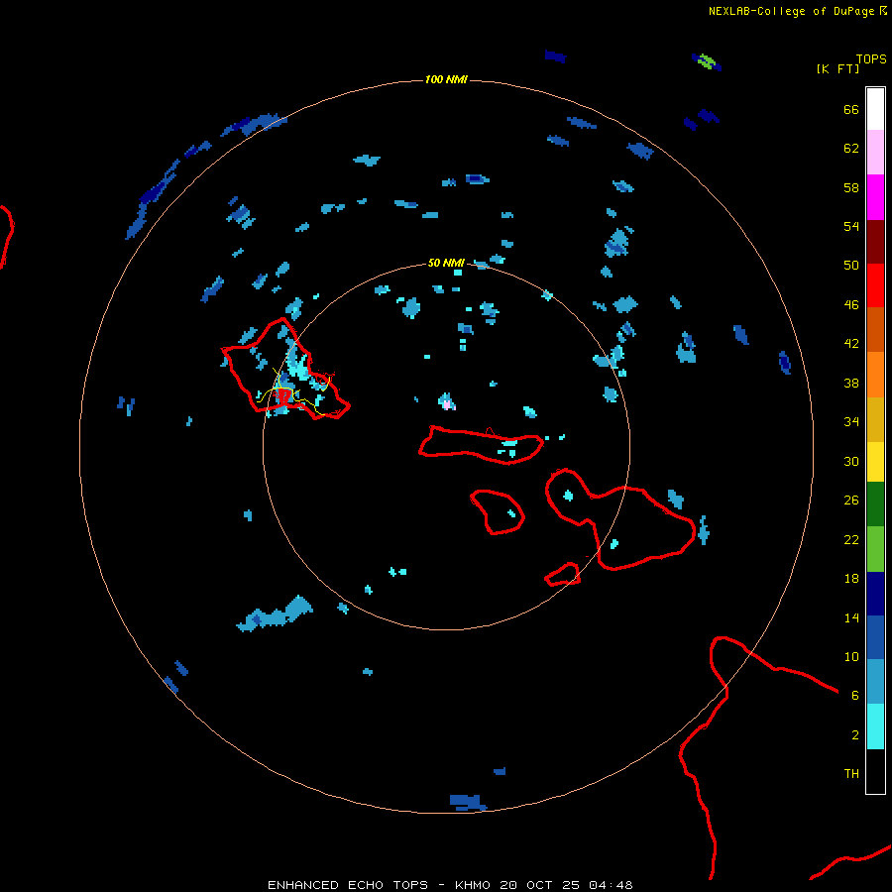The image size is (892, 892).
Task: Select the cyan legend swatch
Action: (875, 726)
